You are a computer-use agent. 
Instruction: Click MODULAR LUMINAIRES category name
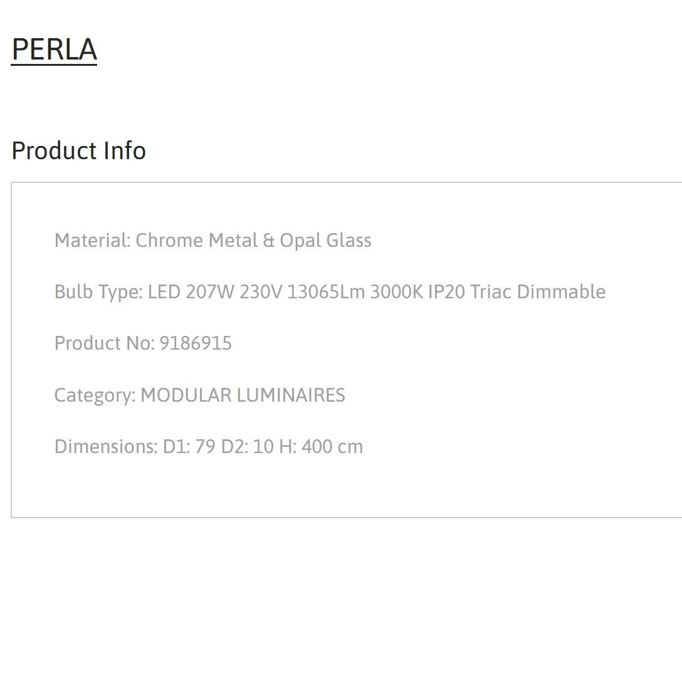[243, 395]
